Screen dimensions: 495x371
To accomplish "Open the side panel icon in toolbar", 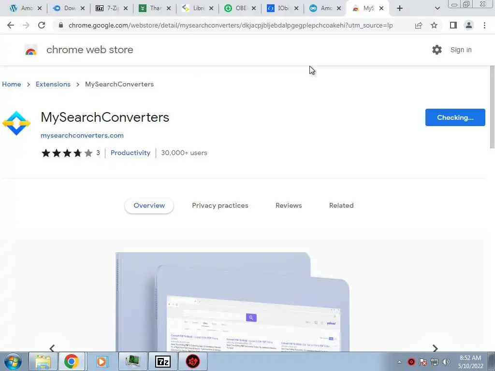I will click(453, 25).
